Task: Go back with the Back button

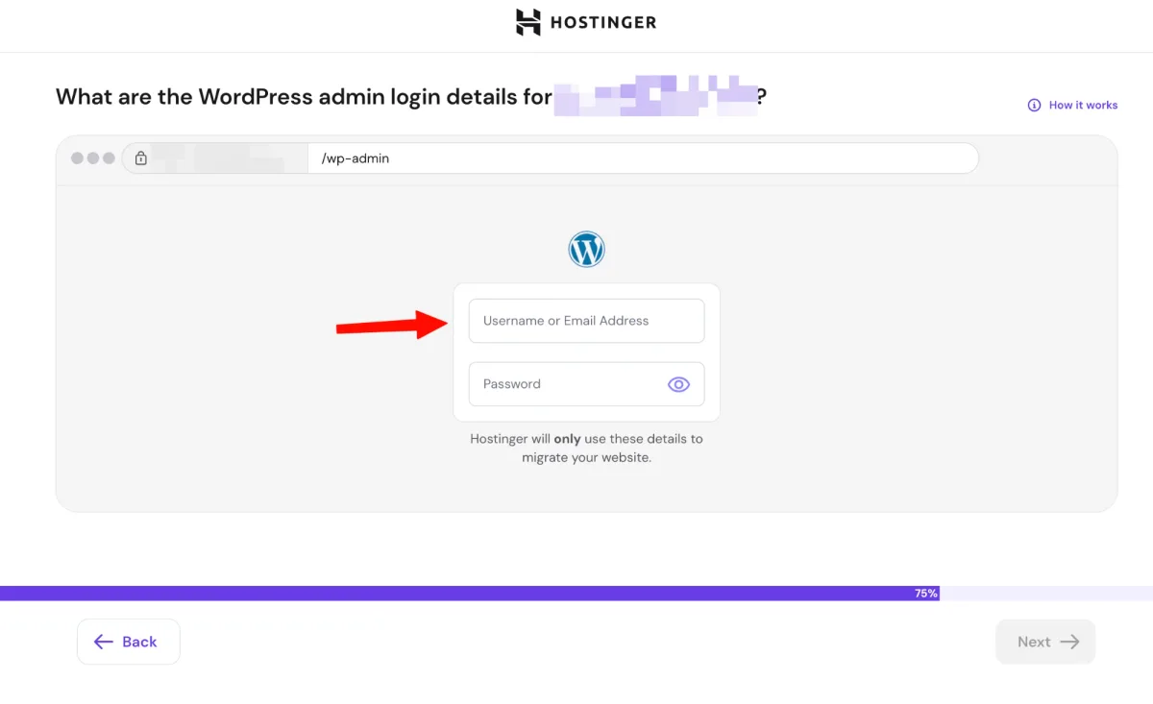Action: (129, 642)
